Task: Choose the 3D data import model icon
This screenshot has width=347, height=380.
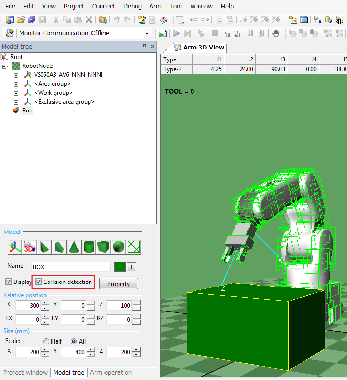Action: pos(29,247)
